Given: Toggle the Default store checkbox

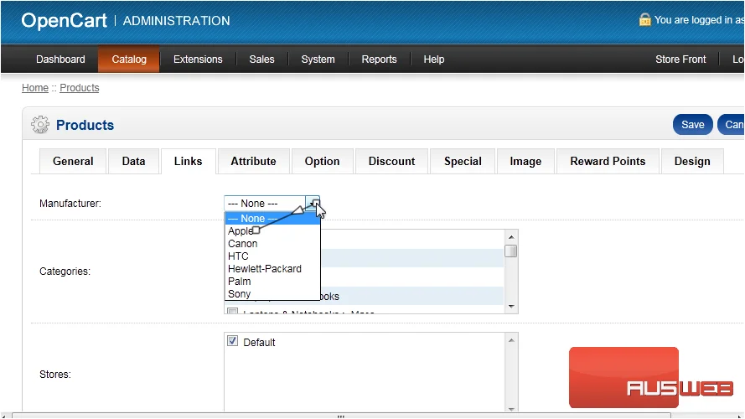Looking at the screenshot, I should pyautogui.click(x=232, y=341).
